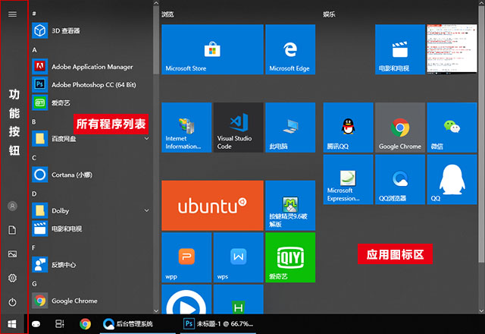Click the Power button in Start sidebar
The image size is (485, 334).
click(x=12, y=302)
